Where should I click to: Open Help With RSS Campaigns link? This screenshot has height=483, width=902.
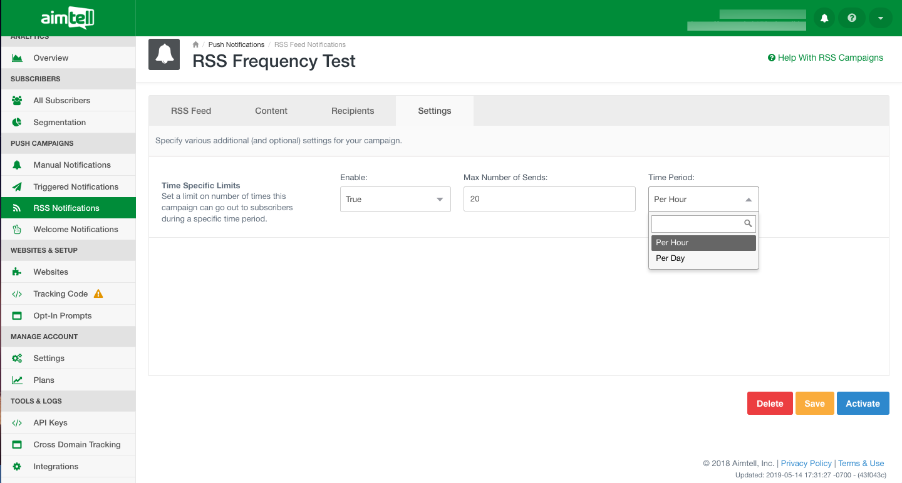826,58
